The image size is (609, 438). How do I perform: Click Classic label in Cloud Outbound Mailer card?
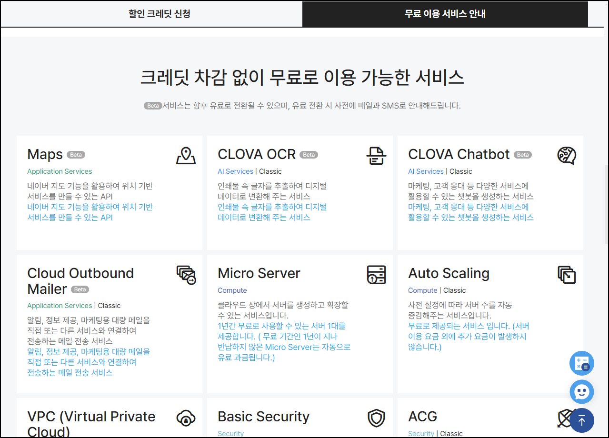tap(109, 306)
